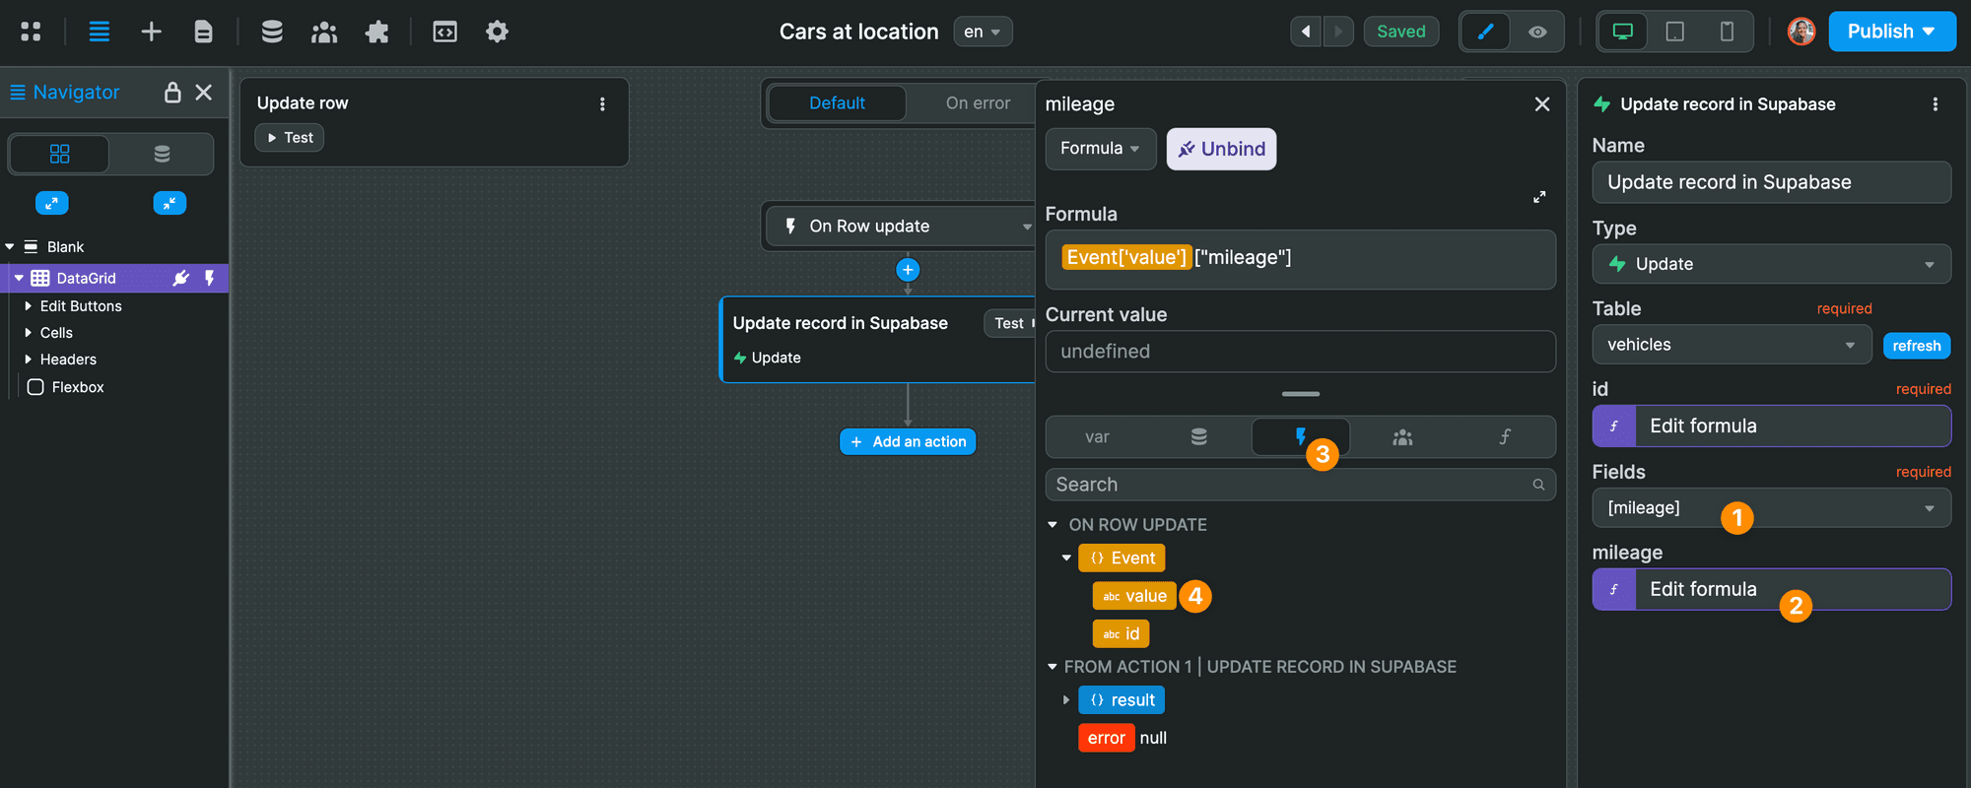
Task: Grab the formula panel divider handle
Action: 1301,394
